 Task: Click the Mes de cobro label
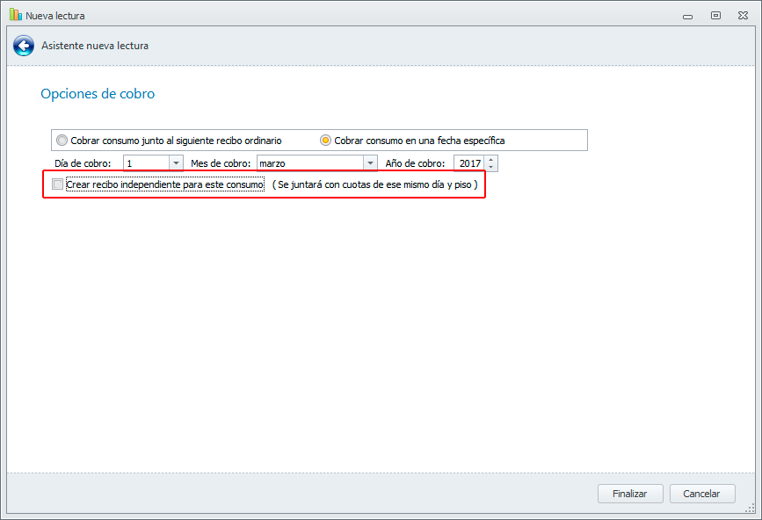click(x=221, y=163)
